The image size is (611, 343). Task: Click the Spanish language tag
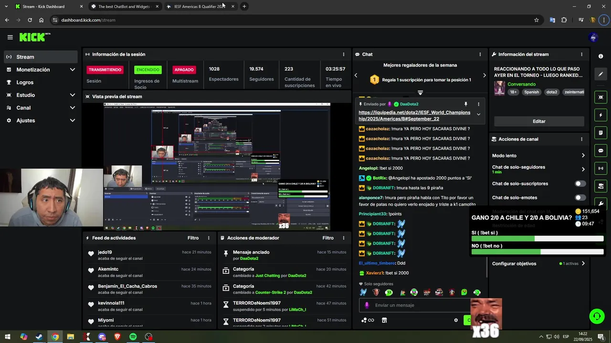tap(531, 92)
